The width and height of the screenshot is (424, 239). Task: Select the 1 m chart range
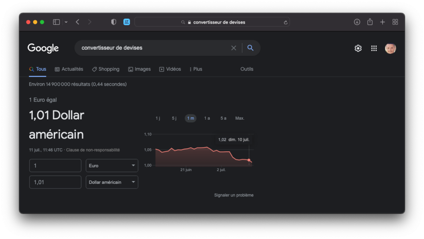click(x=190, y=118)
